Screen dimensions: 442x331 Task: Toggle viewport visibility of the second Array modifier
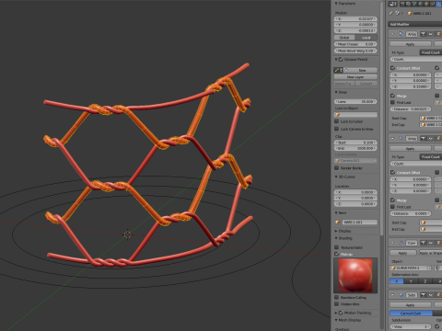pyautogui.click(x=431, y=139)
